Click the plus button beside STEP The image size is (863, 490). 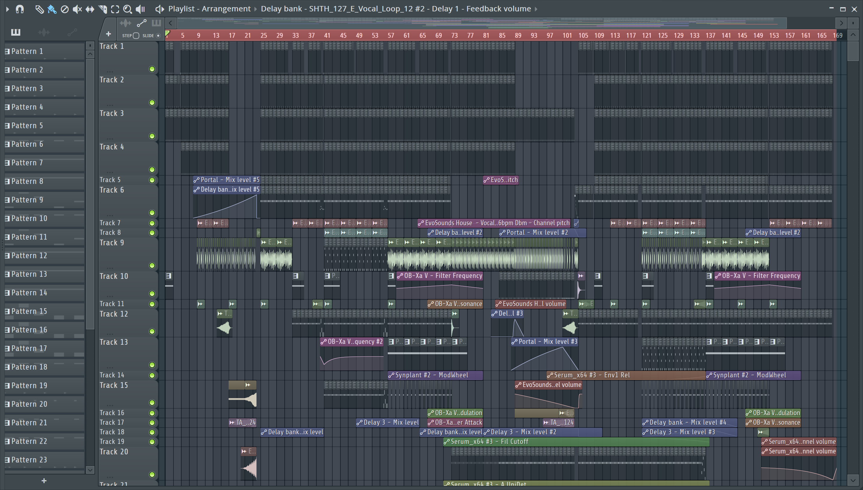[108, 34]
